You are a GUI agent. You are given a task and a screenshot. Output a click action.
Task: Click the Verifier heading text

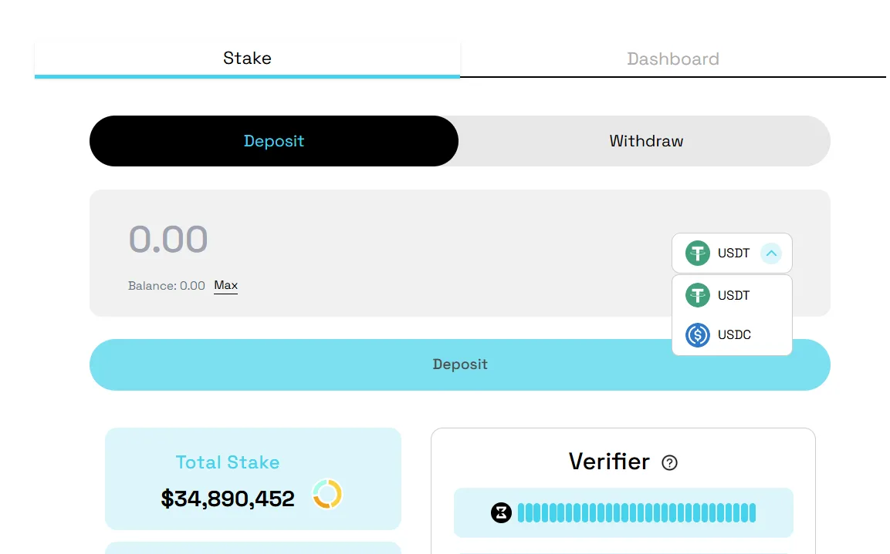click(609, 462)
